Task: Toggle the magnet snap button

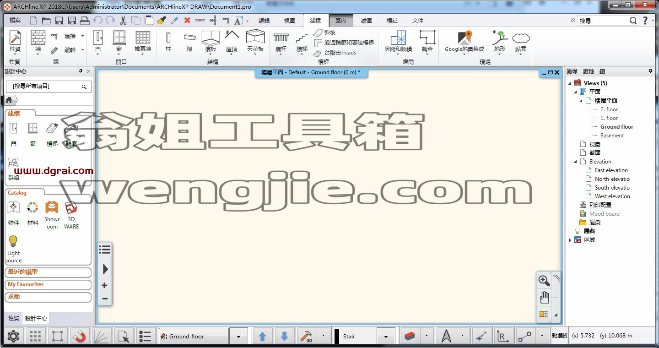Action: (80, 337)
